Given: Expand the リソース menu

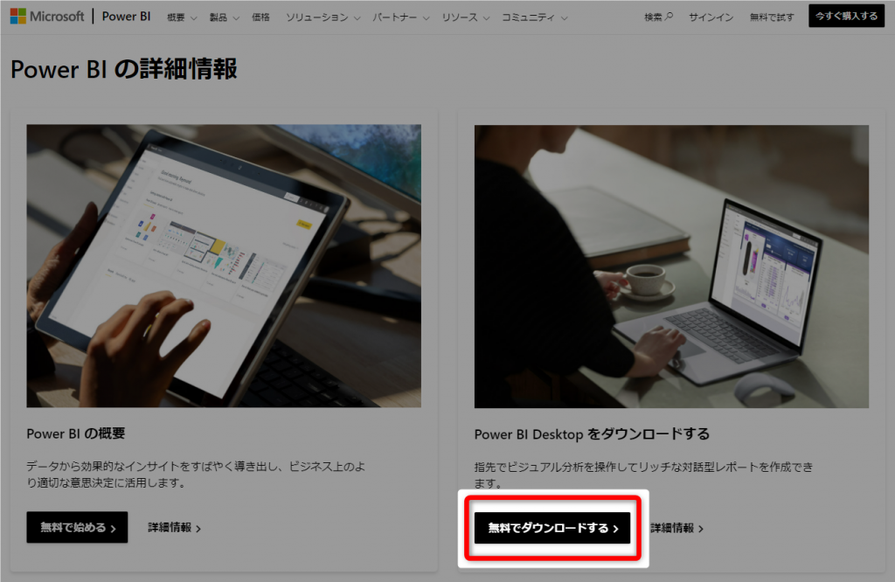Looking at the screenshot, I should pyautogui.click(x=465, y=17).
